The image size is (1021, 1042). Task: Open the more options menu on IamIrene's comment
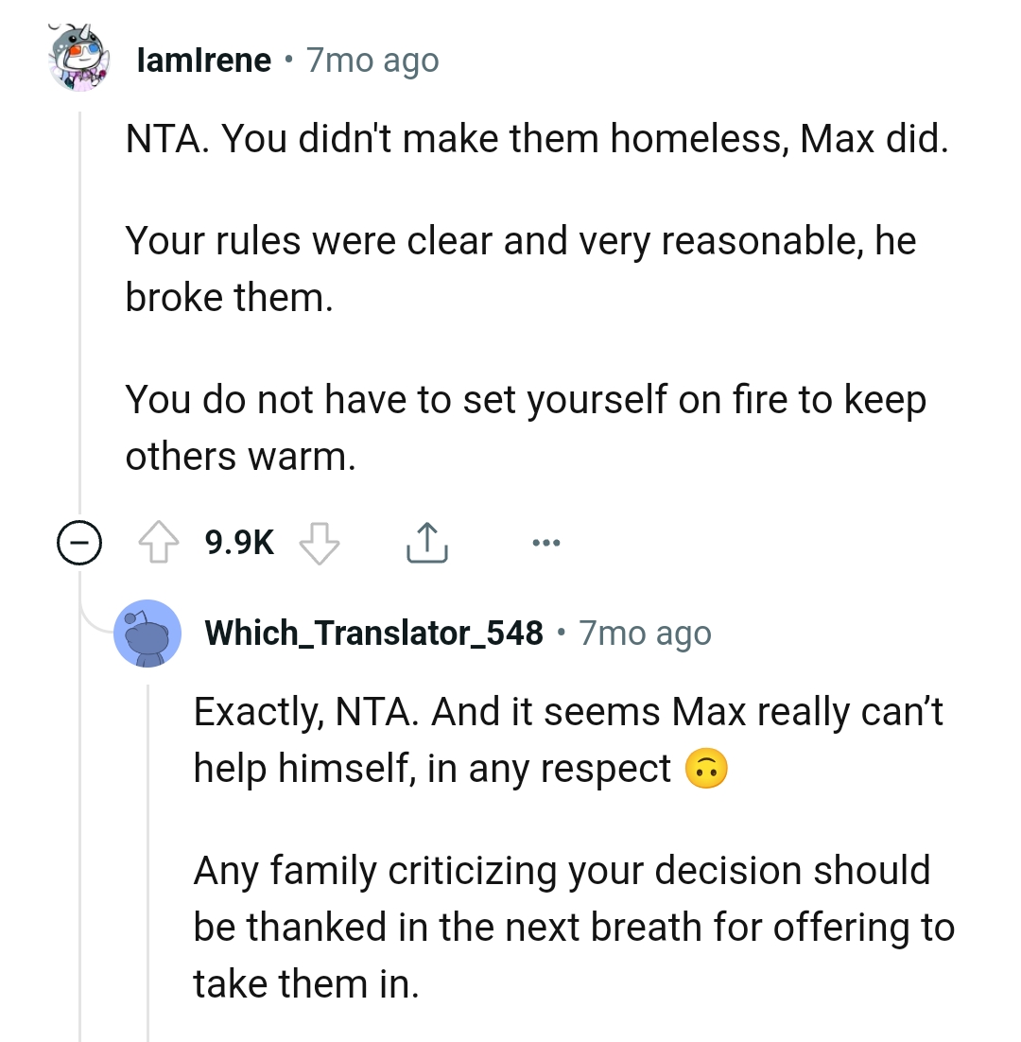tap(546, 542)
